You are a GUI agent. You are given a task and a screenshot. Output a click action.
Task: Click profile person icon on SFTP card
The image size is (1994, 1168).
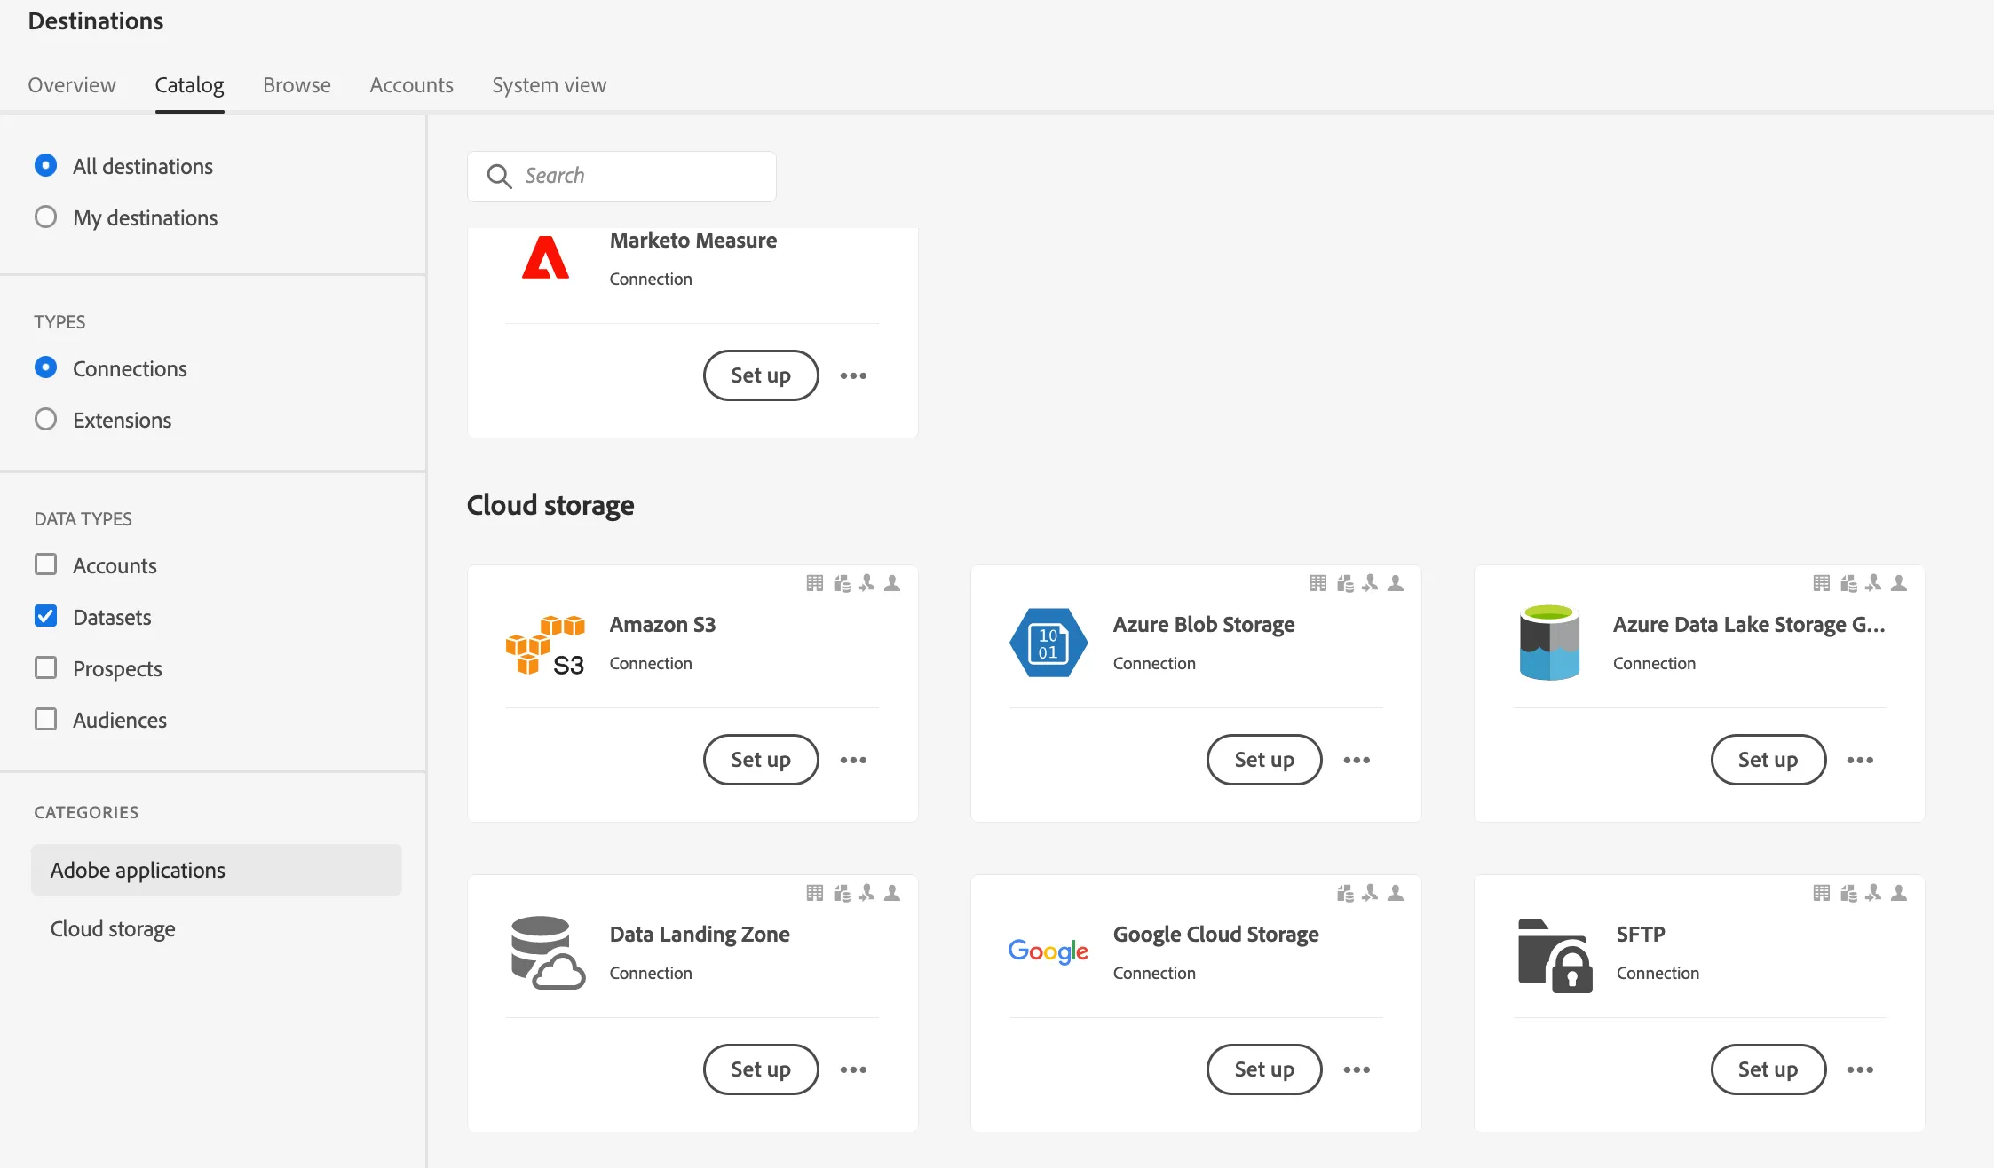click(x=1899, y=893)
